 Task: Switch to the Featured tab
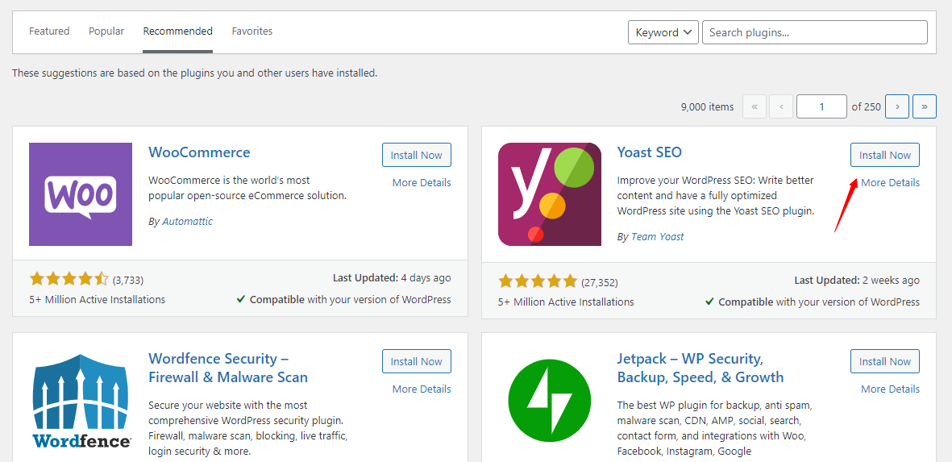49,31
